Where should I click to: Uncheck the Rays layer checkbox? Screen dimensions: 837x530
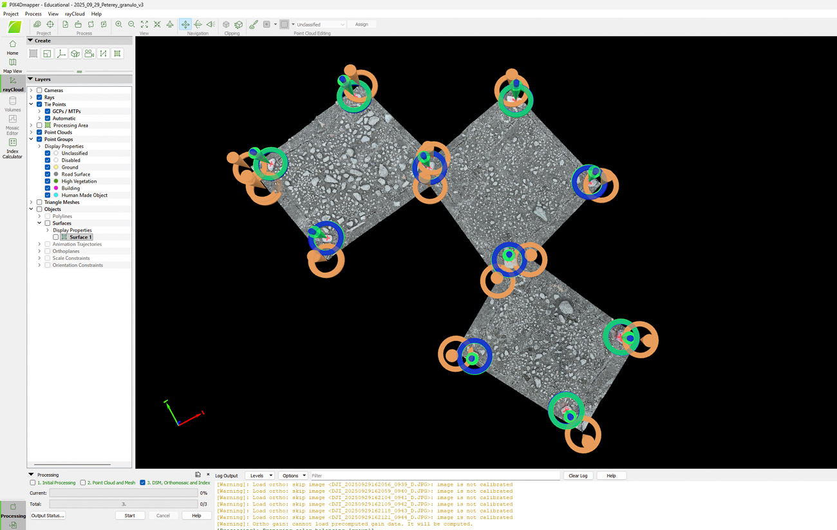(x=39, y=97)
